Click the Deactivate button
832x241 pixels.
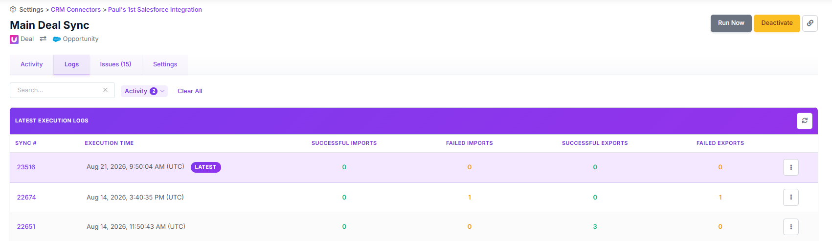pos(777,23)
